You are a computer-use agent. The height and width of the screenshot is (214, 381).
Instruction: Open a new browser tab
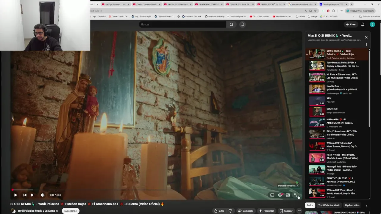[352, 4]
